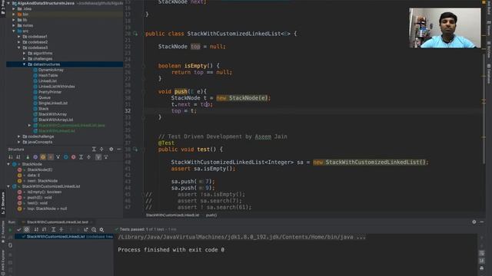Export test results icon
Image resolution: width=492 pixels, height=276 pixels.
point(86,230)
